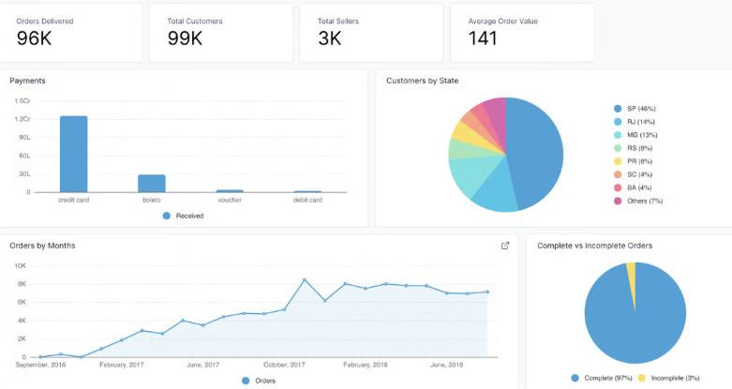This screenshot has height=389, width=732.
Task: Click the peak data point near 8K orders
Action: click(x=305, y=280)
